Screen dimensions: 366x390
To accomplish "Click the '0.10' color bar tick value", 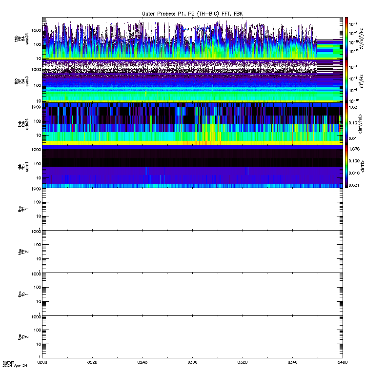I will coord(353,123).
